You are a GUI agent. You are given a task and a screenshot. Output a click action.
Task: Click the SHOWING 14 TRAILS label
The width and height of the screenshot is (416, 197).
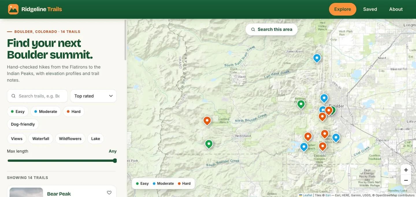(x=27, y=178)
